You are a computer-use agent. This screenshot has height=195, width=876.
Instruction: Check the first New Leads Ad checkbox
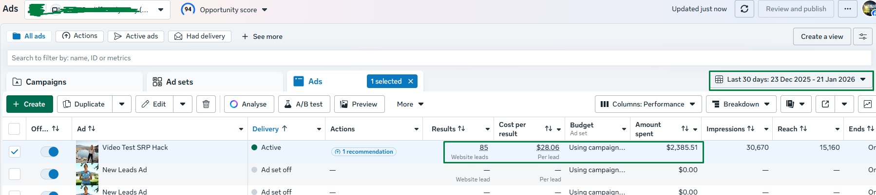[15, 174]
